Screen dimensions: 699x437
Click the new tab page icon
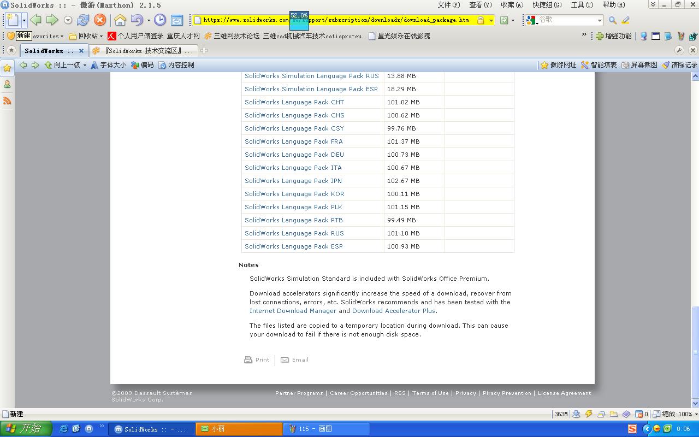pyautogui.click(x=13, y=20)
